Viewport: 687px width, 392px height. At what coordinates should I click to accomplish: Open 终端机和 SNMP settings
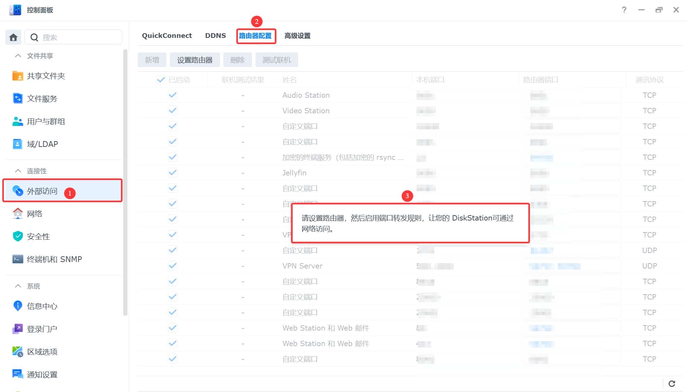point(54,259)
